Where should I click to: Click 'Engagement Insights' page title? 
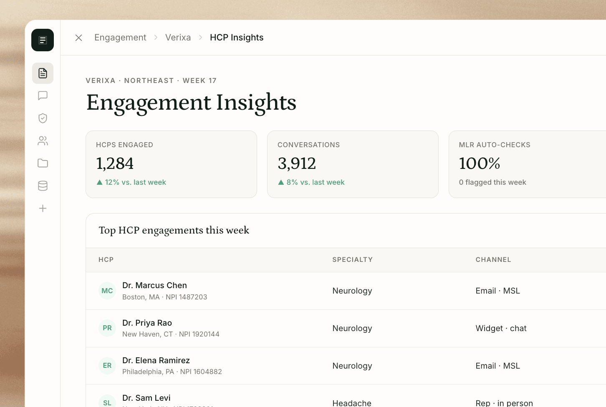coord(191,103)
